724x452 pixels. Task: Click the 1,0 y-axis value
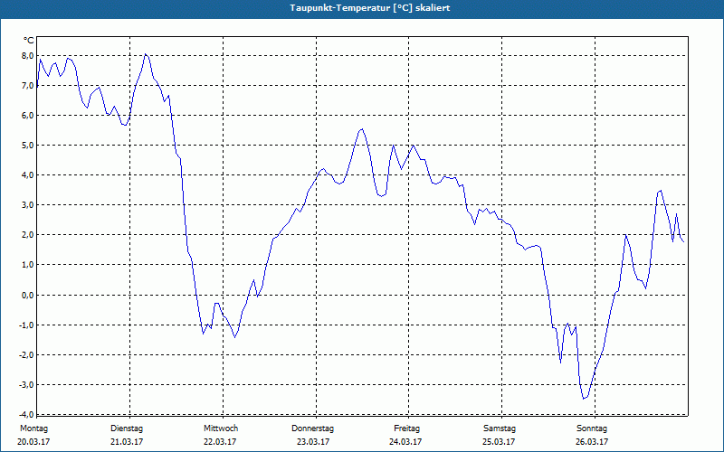tap(28, 265)
